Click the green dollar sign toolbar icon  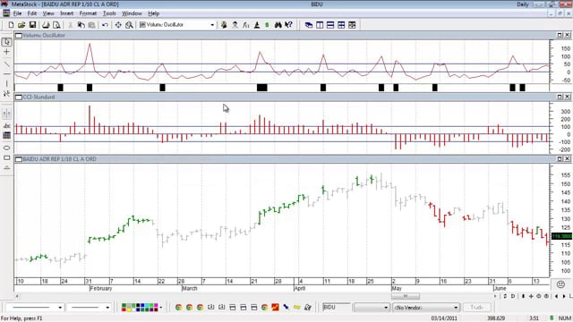click(x=267, y=25)
